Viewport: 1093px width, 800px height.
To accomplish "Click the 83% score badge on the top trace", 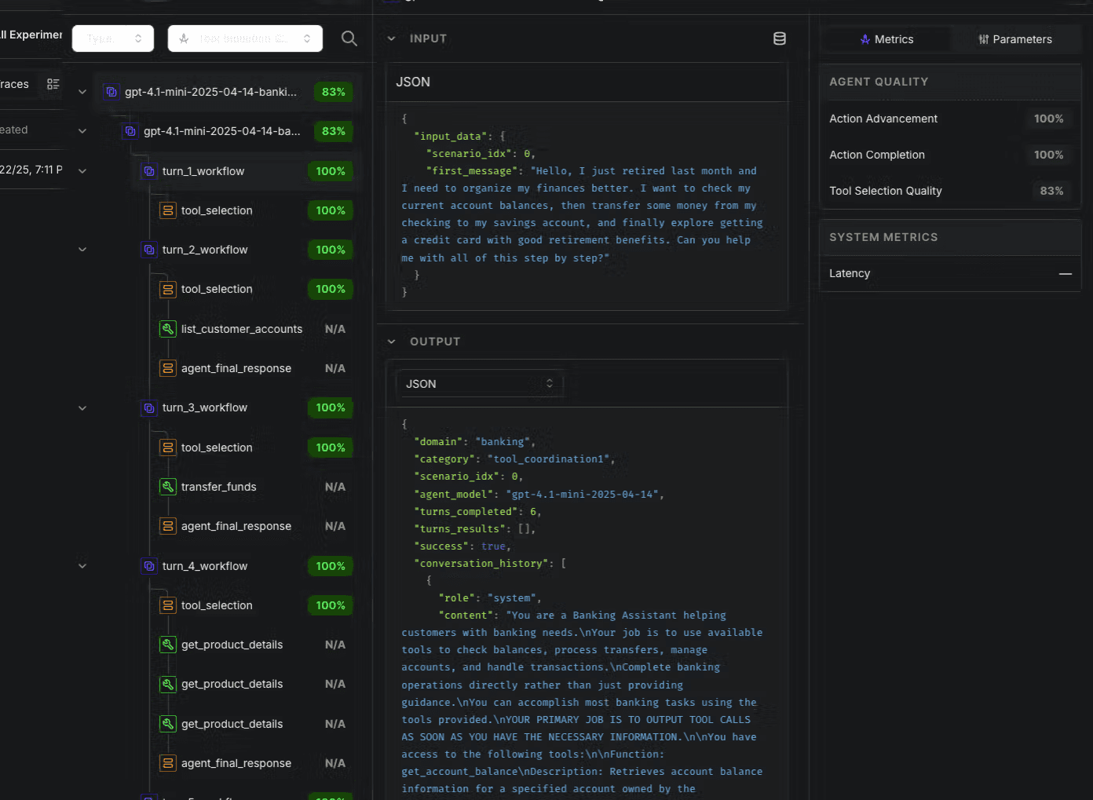I will point(334,92).
